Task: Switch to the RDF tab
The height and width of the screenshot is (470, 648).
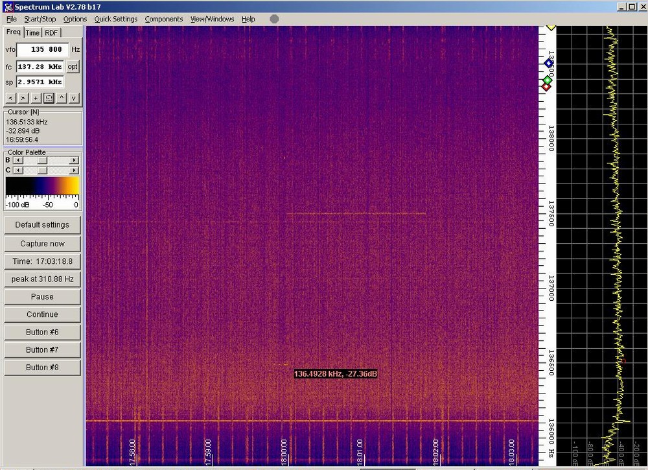Action: (51, 33)
